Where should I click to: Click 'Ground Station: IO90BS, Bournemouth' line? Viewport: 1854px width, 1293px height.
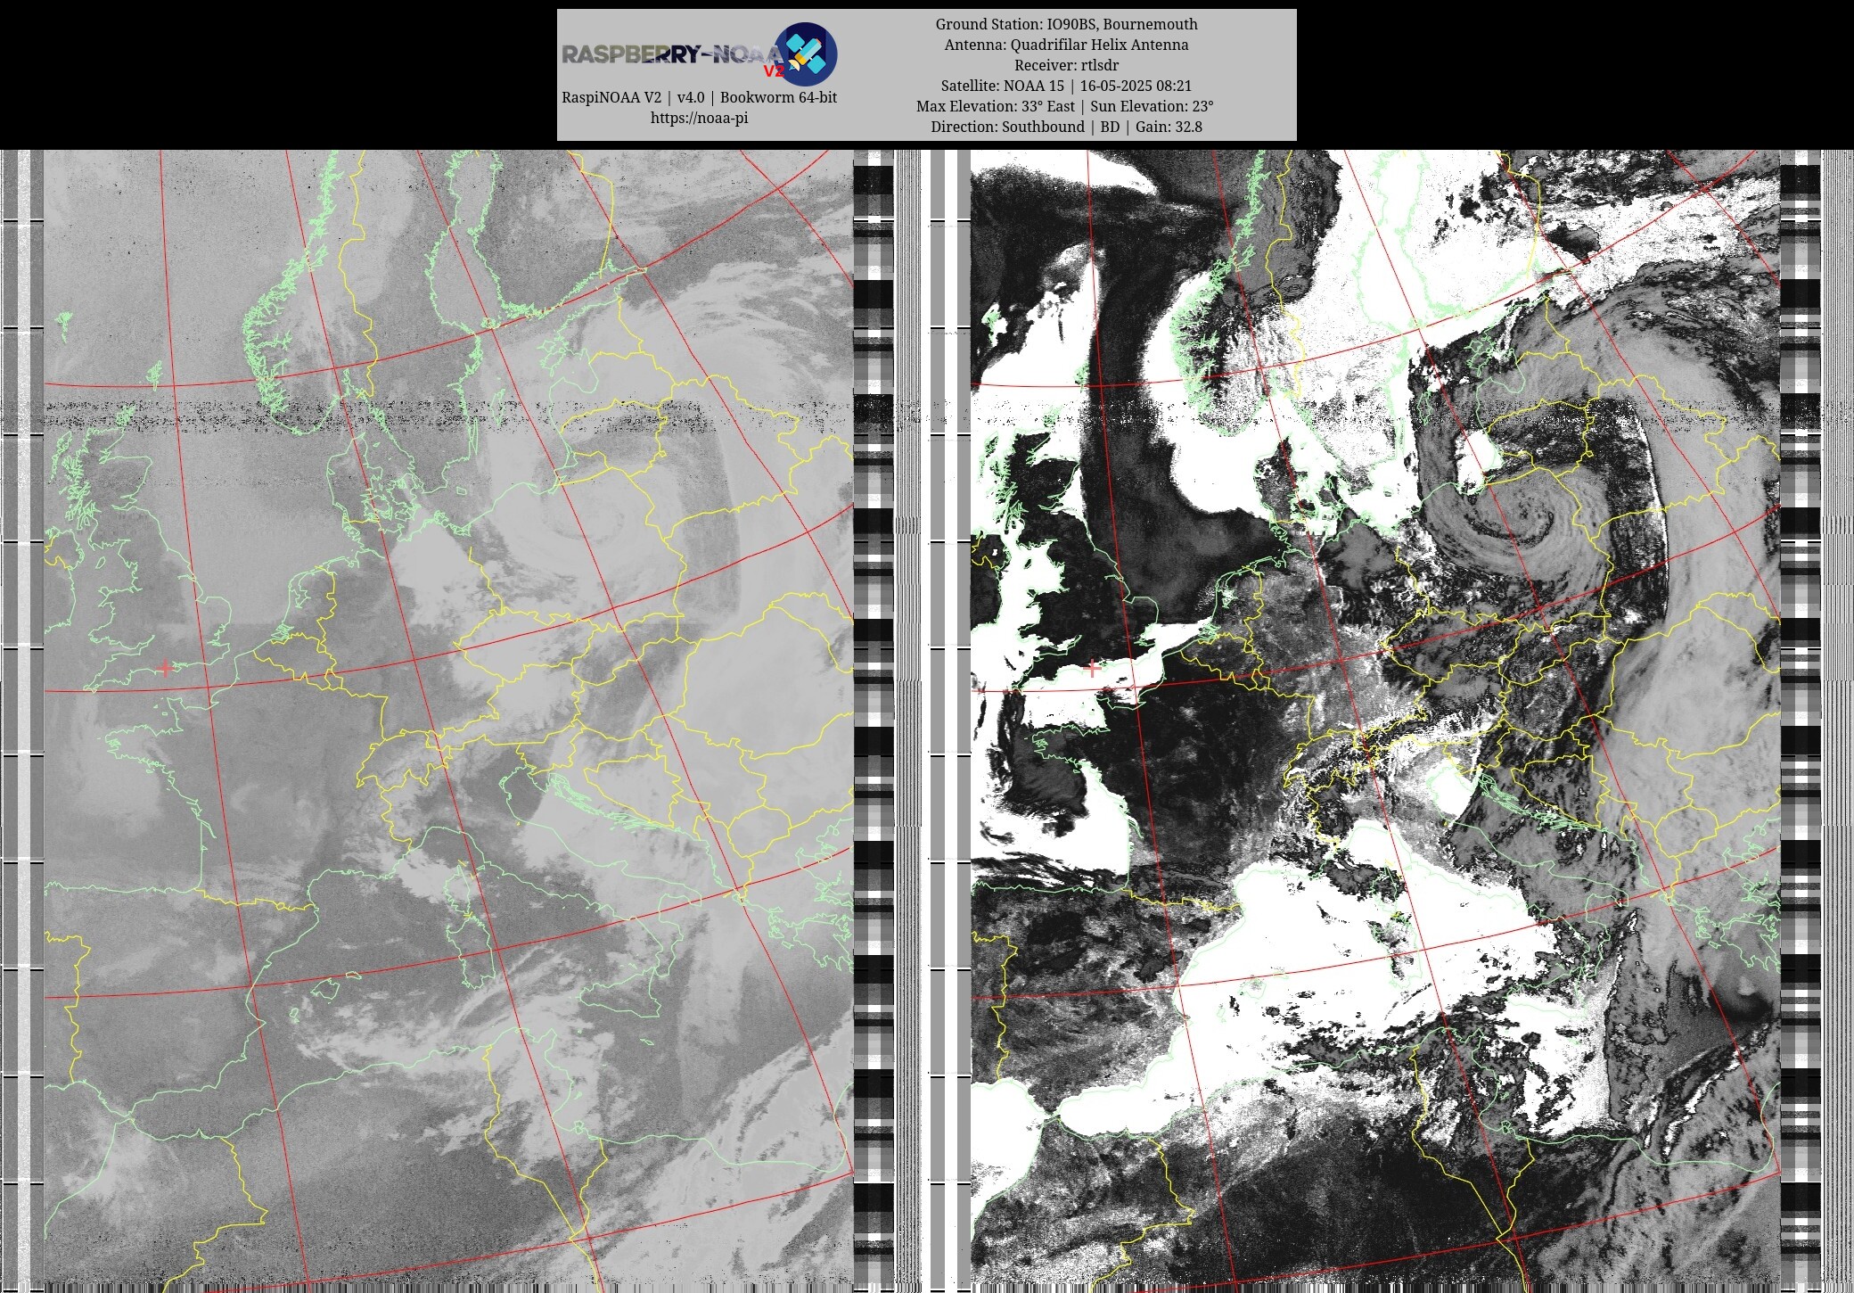point(1066,24)
